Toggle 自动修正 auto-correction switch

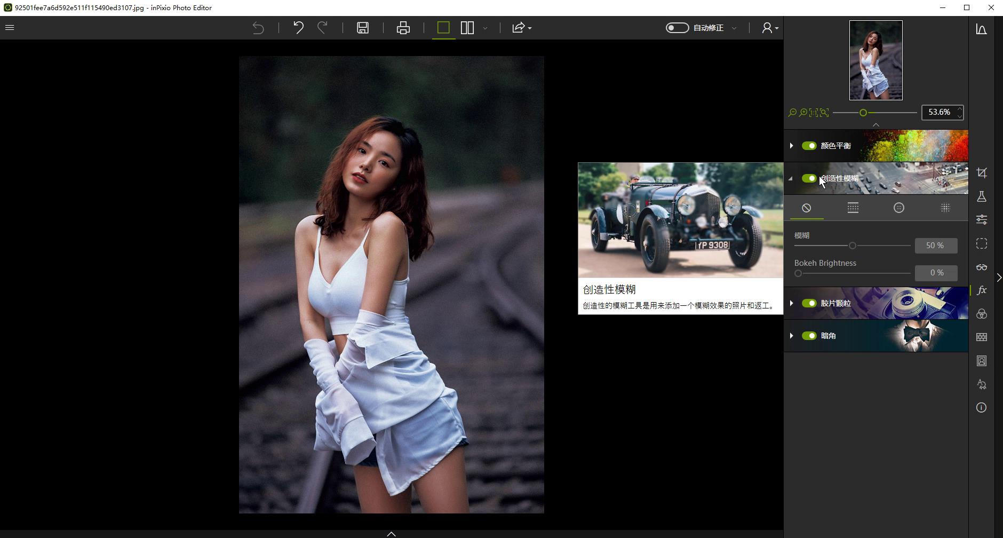(x=677, y=28)
